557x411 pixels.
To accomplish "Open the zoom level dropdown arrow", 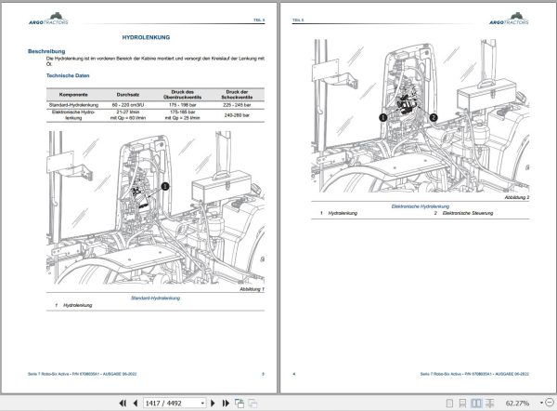I will pos(542,403).
